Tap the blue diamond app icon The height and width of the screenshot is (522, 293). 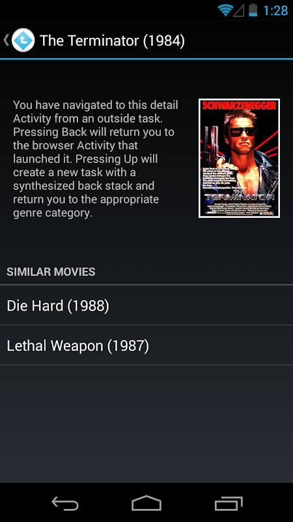point(23,40)
